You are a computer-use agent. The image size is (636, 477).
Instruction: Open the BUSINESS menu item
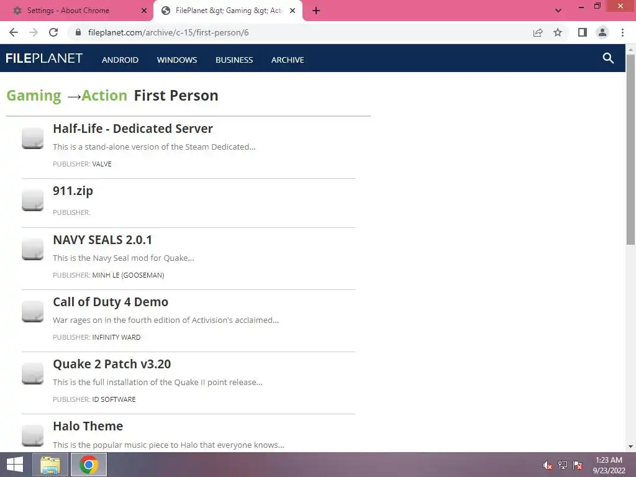tap(234, 60)
